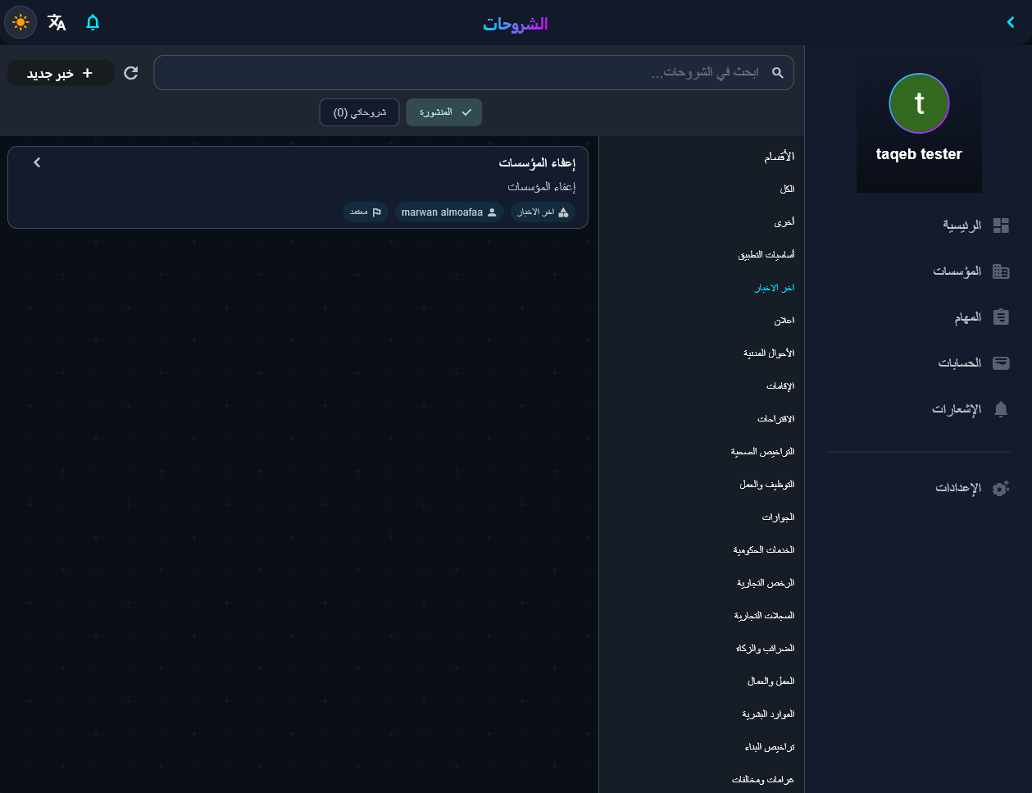
Task: Select الإقامات category
Action: coord(780,385)
